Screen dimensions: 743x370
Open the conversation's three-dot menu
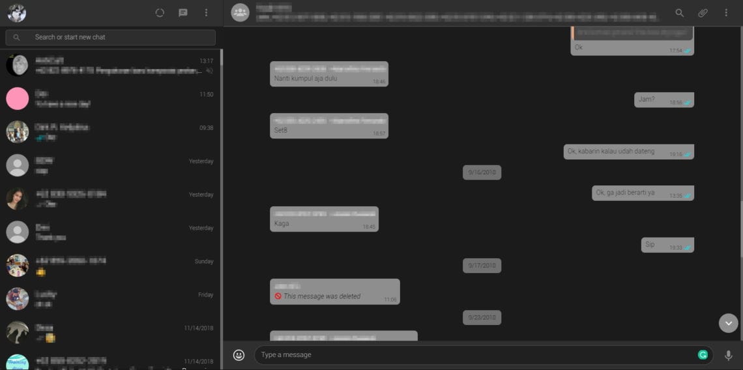(726, 13)
